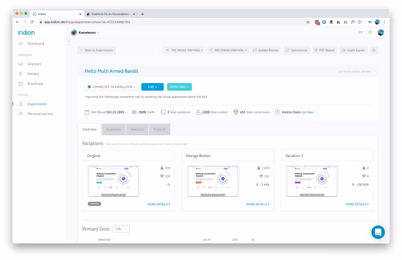Click the Validity Check clock icon
The image size is (402, 260).
point(277,112)
